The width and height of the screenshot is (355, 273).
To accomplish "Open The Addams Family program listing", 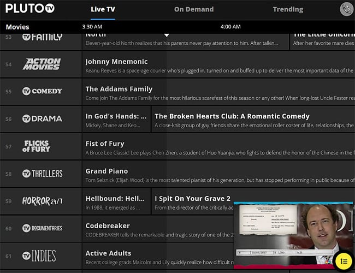I will tap(218, 92).
